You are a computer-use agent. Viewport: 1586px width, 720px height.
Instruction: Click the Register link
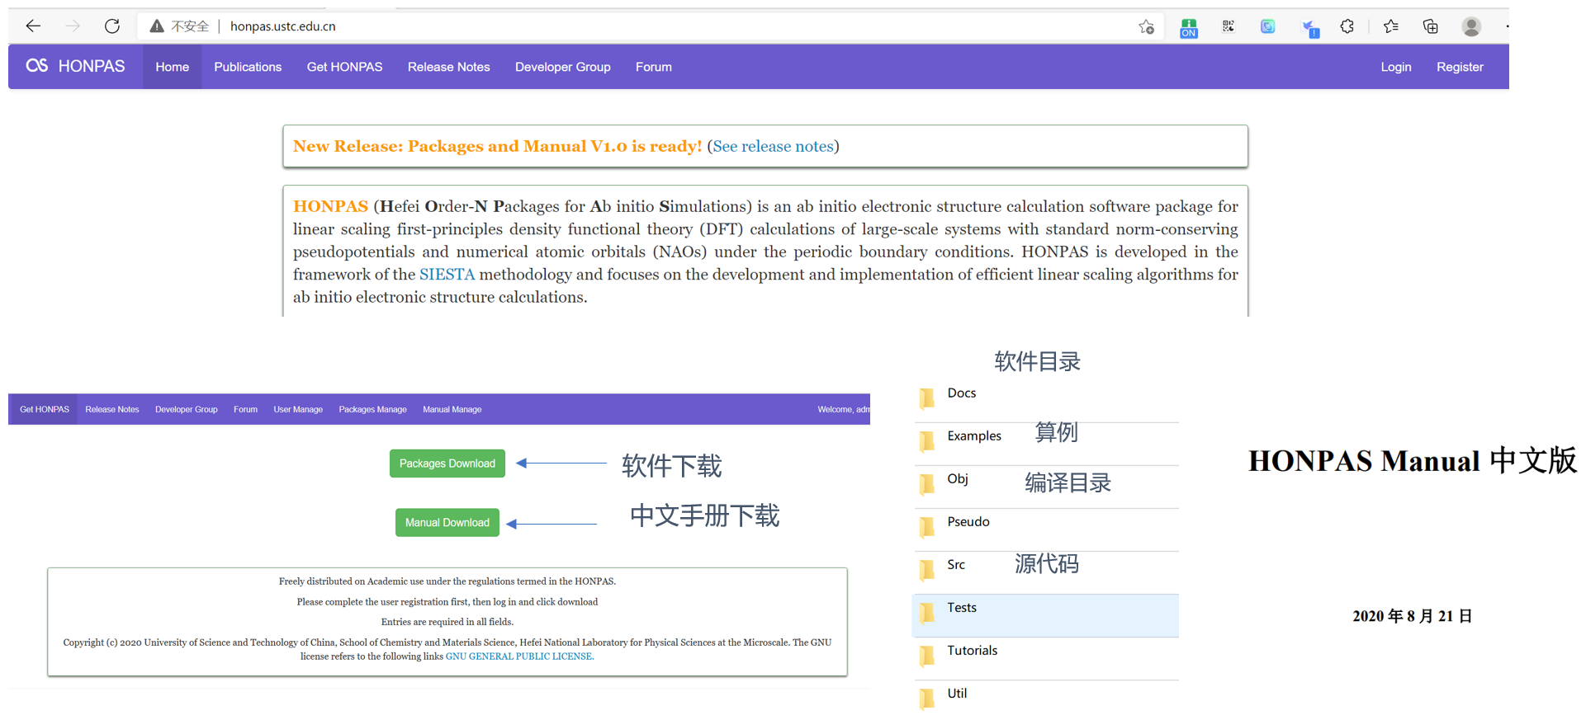click(x=1460, y=67)
